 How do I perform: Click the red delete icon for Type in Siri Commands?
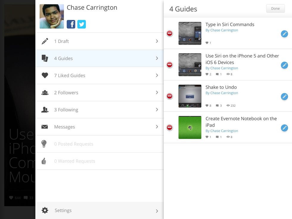point(170,33)
